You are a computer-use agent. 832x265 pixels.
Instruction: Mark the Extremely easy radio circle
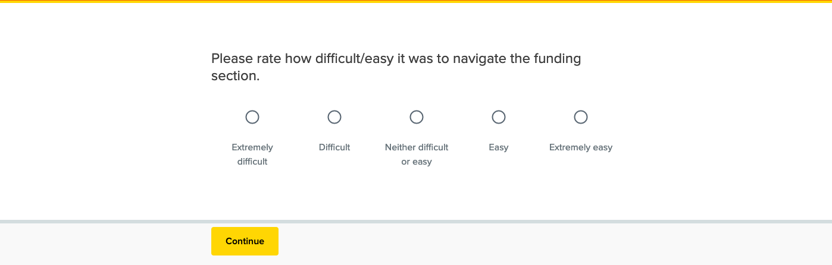(581, 117)
